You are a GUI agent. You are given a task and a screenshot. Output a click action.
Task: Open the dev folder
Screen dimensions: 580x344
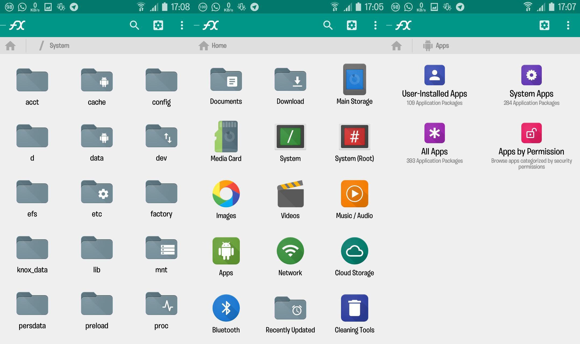click(161, 136)
